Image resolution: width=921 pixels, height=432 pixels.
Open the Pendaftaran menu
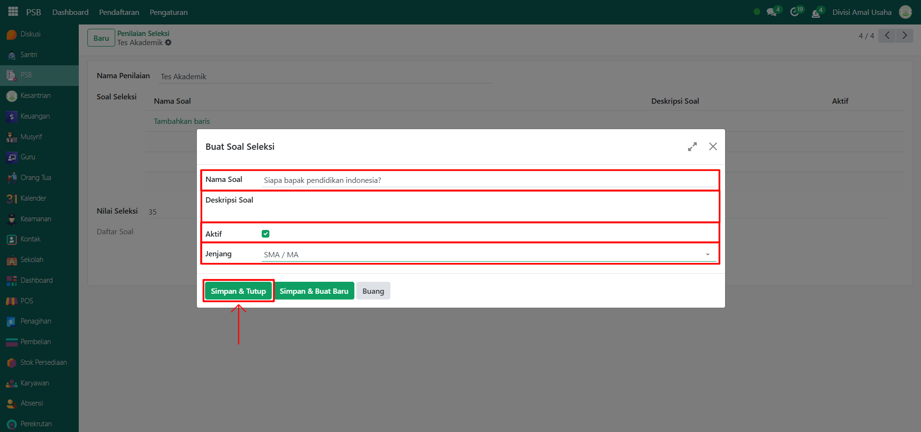[x=119, y=12]
